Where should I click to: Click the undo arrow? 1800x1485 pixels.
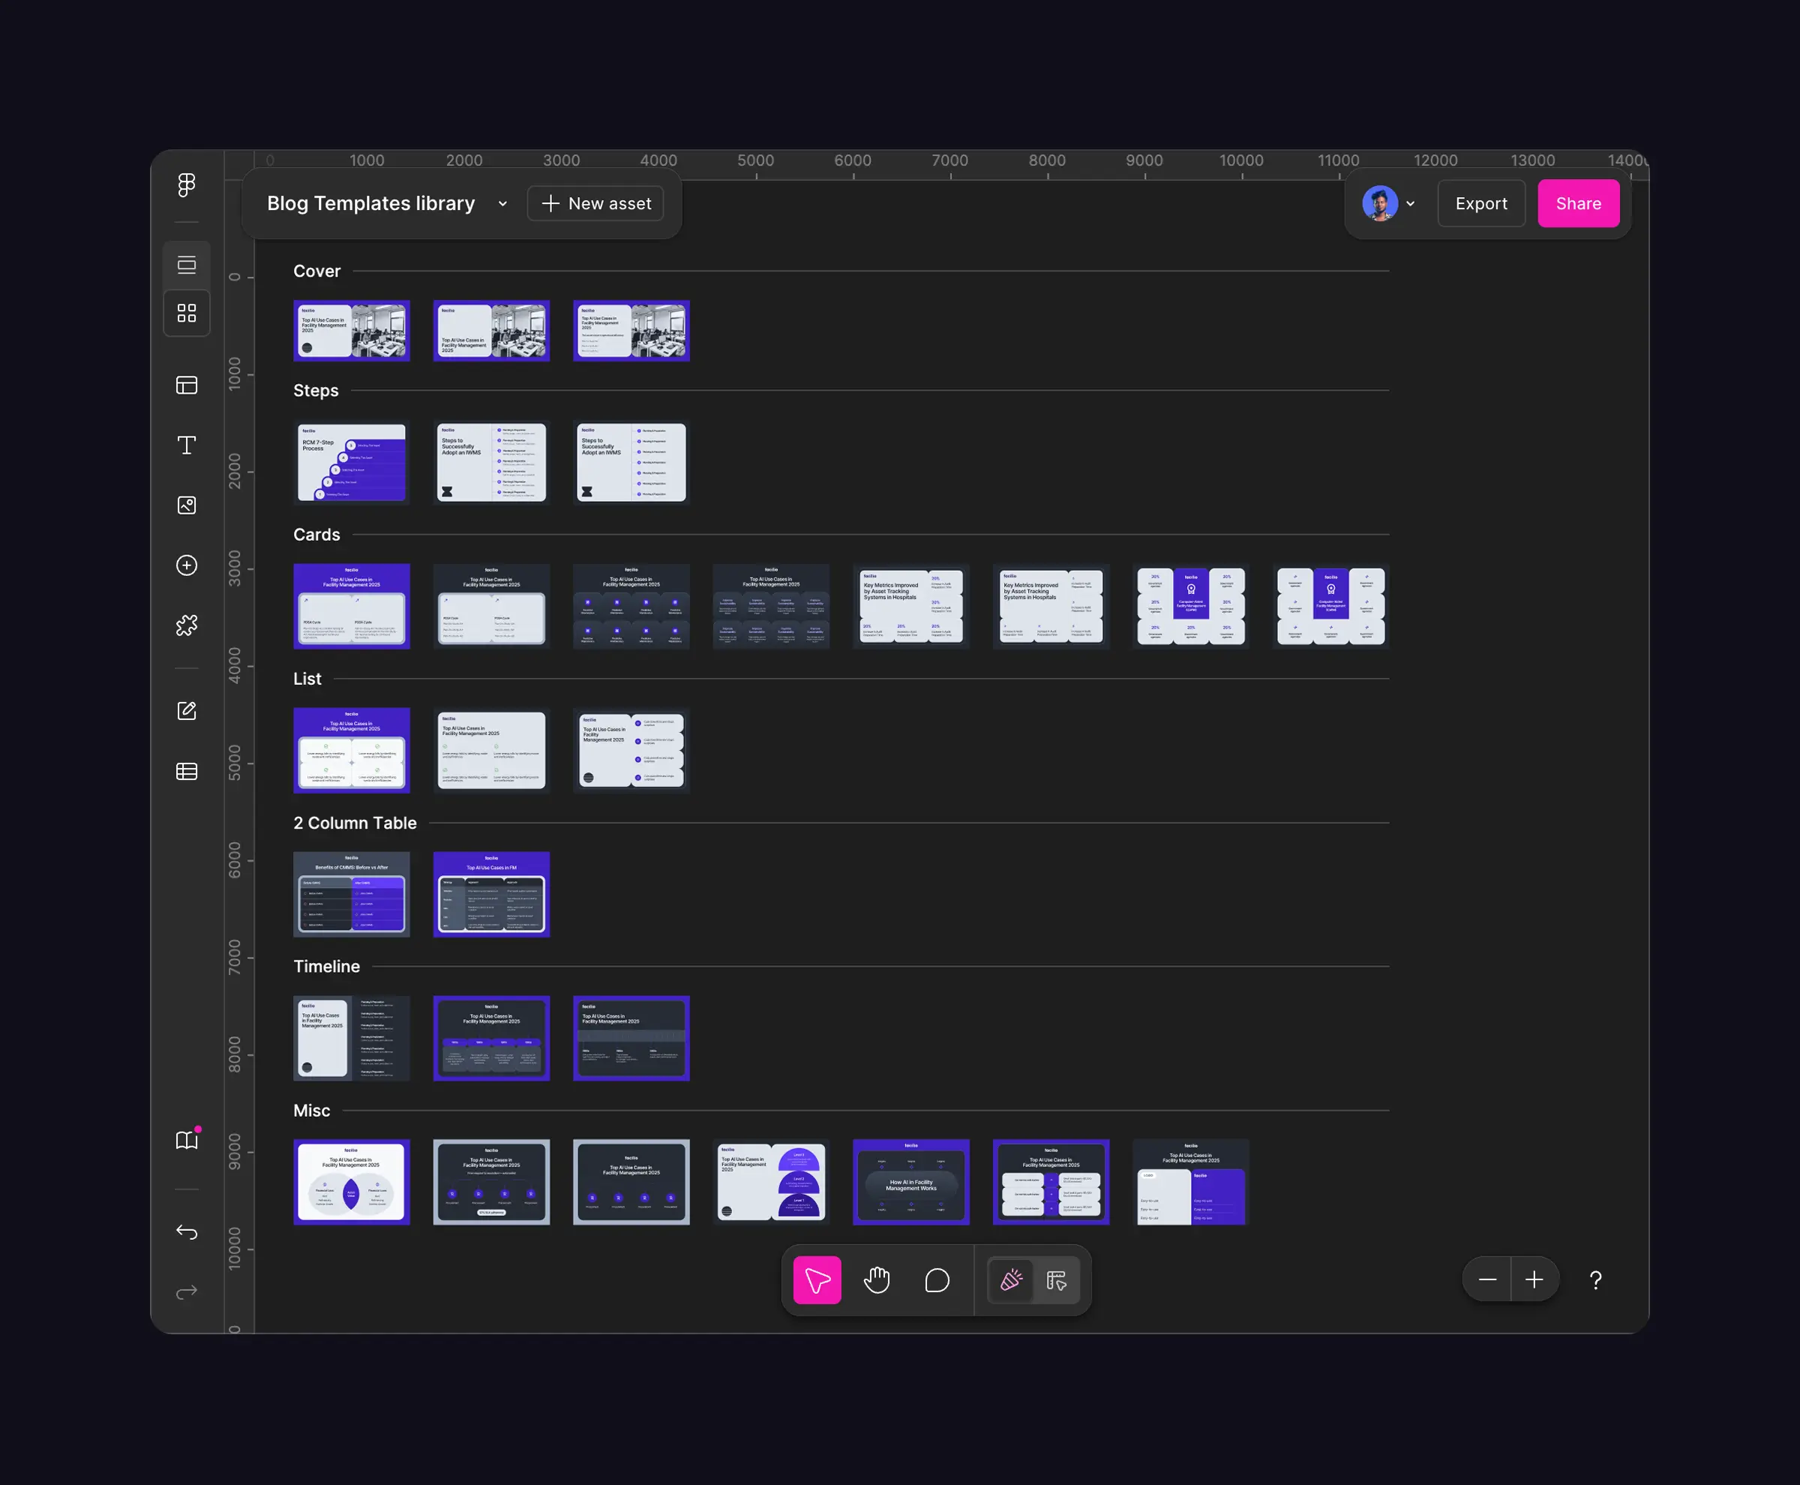point(187,1231)
